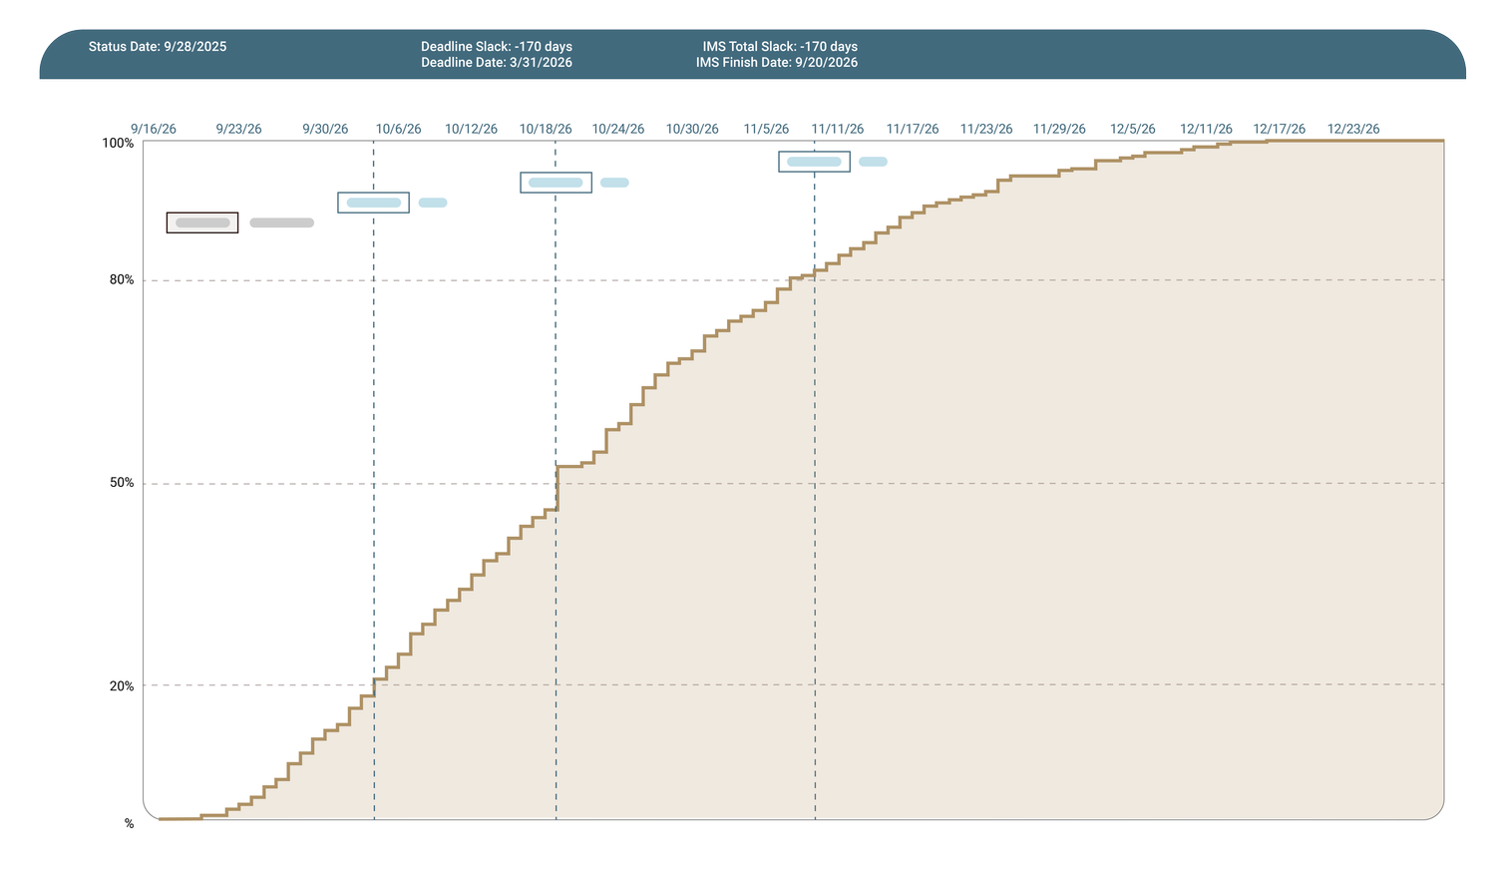Click the IMS Total Slack header label
This screenshot has width=1496, height=872.
778,46
